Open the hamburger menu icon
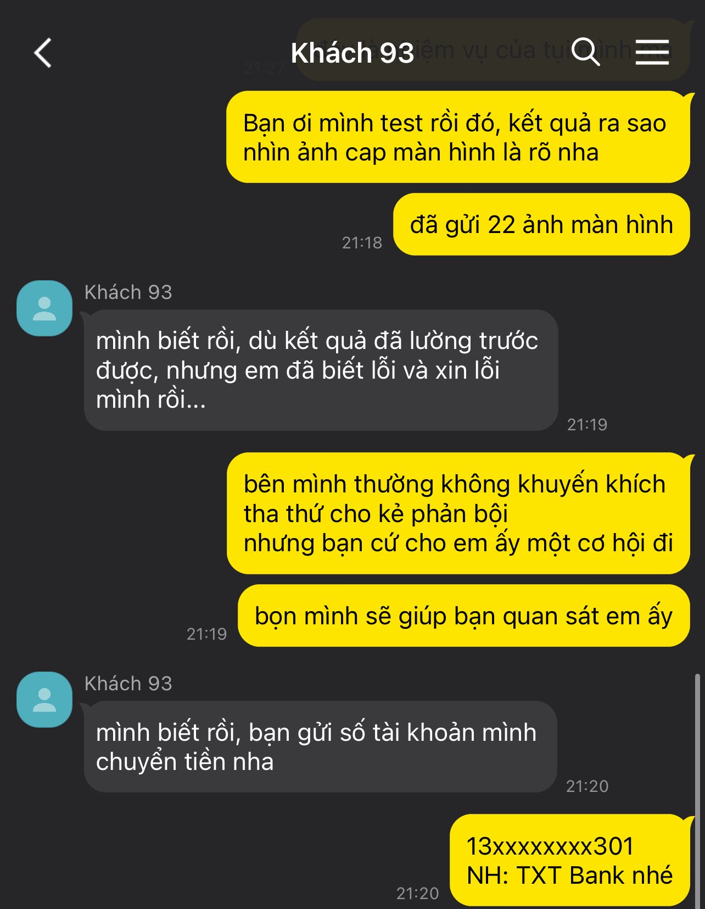Viewport: 705px width, 909px height. 652,52
